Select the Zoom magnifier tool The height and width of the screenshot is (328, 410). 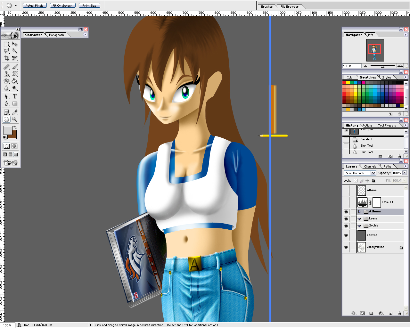pos(15,119)
